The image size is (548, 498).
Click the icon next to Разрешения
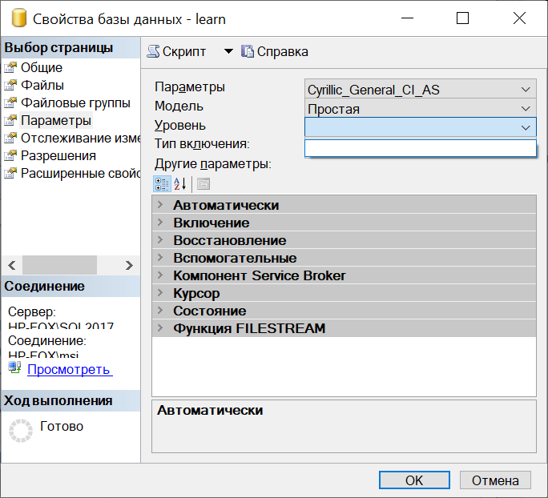(x=10, y=155)
